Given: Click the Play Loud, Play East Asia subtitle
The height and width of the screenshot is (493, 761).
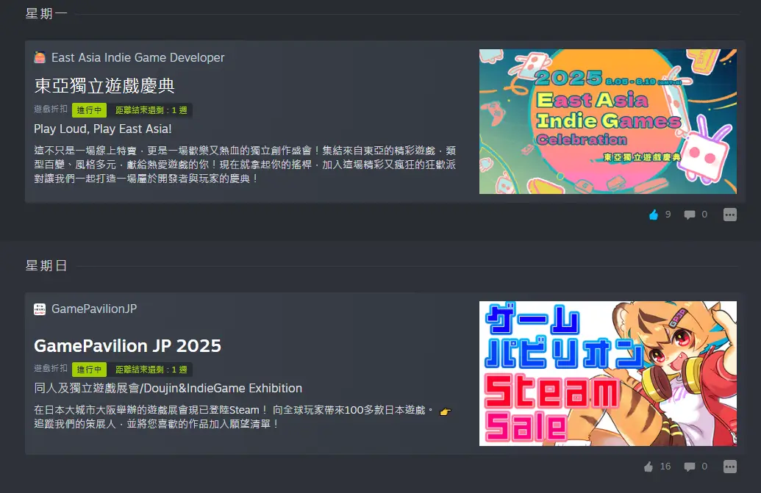Looking at the screenshot, I should (103, 129).
